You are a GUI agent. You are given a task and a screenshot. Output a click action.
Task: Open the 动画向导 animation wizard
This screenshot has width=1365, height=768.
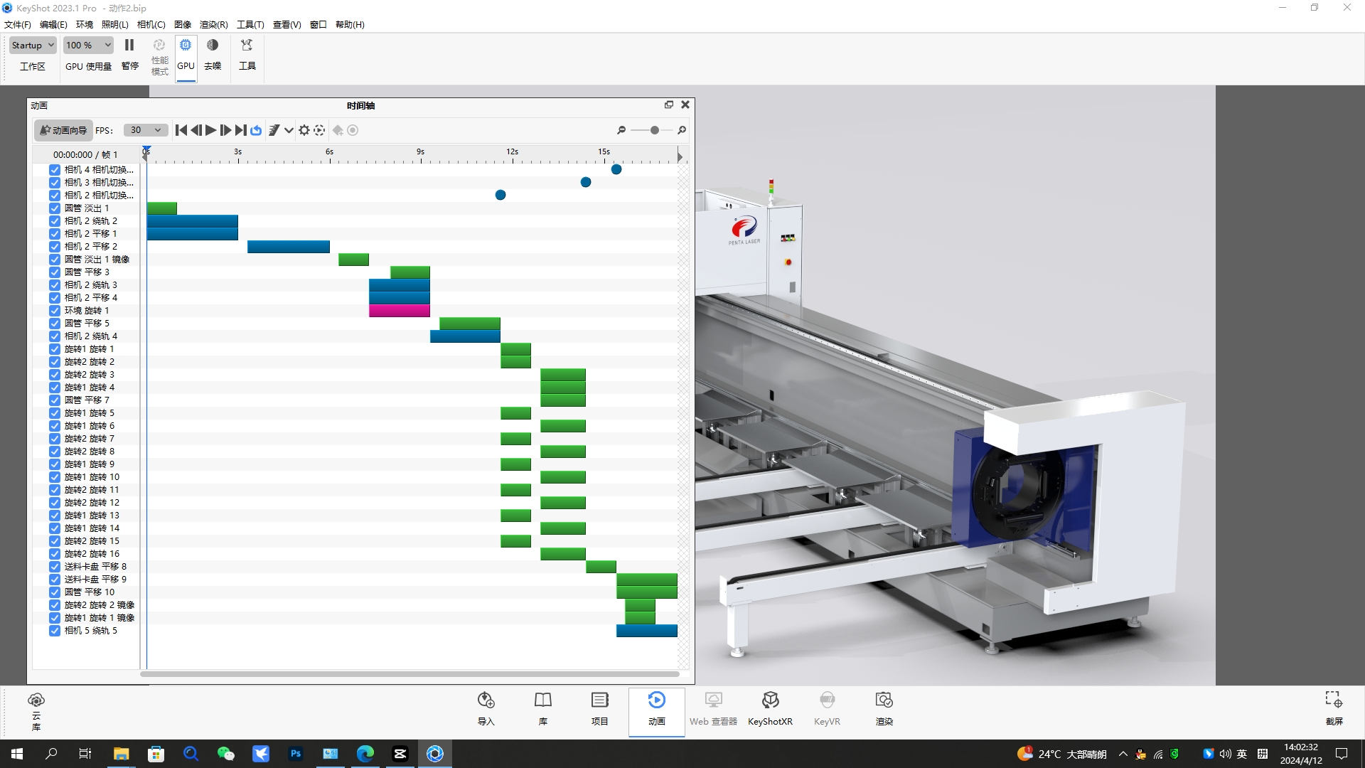tap(63, 130)
